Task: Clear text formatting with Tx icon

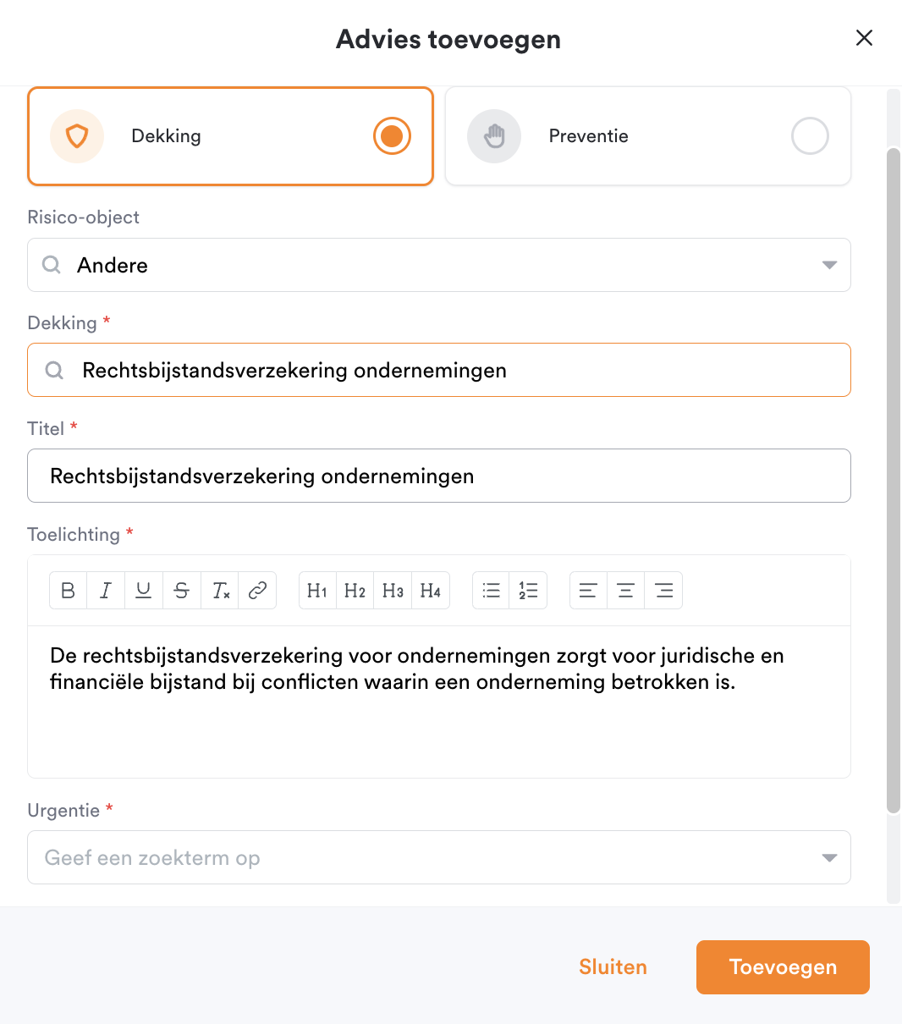Action: click(220, 591)
